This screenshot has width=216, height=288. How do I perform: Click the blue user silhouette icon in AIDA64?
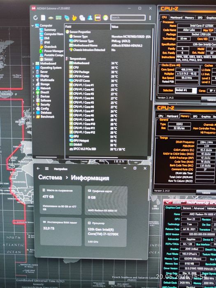click(90, 18)
